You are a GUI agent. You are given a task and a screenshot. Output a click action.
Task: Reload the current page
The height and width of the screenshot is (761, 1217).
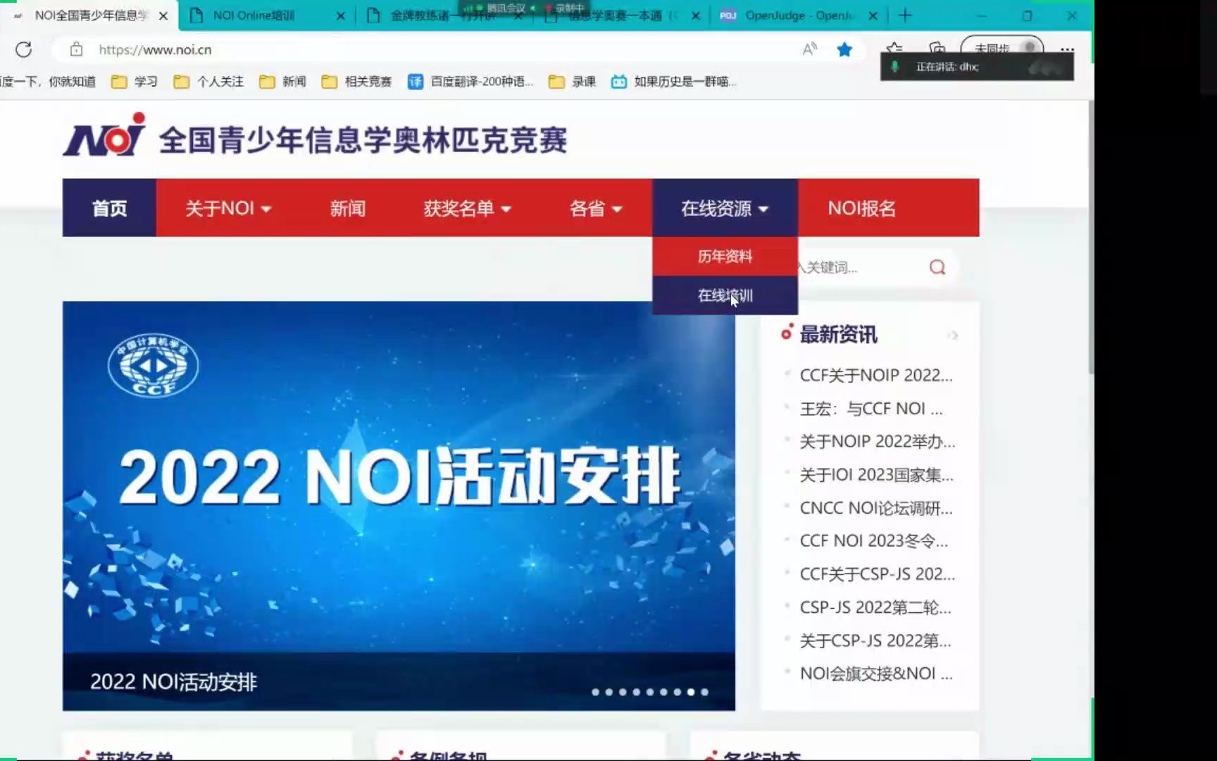coord(24,49)
